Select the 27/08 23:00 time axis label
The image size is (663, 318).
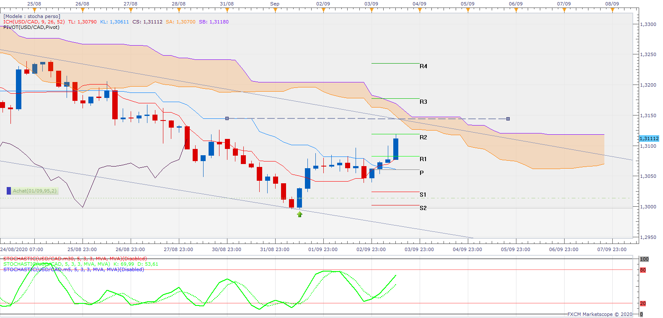tap(178, 249)
